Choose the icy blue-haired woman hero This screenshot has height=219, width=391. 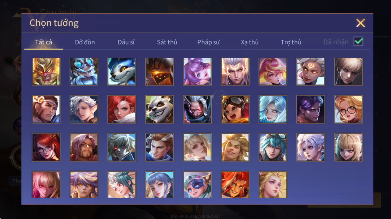tap(273, 109)
